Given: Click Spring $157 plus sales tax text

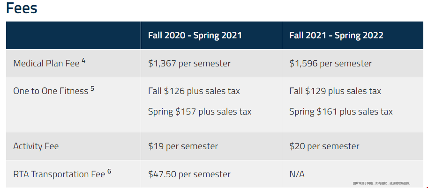Looking at the screenshot, I should pos(200,112).
